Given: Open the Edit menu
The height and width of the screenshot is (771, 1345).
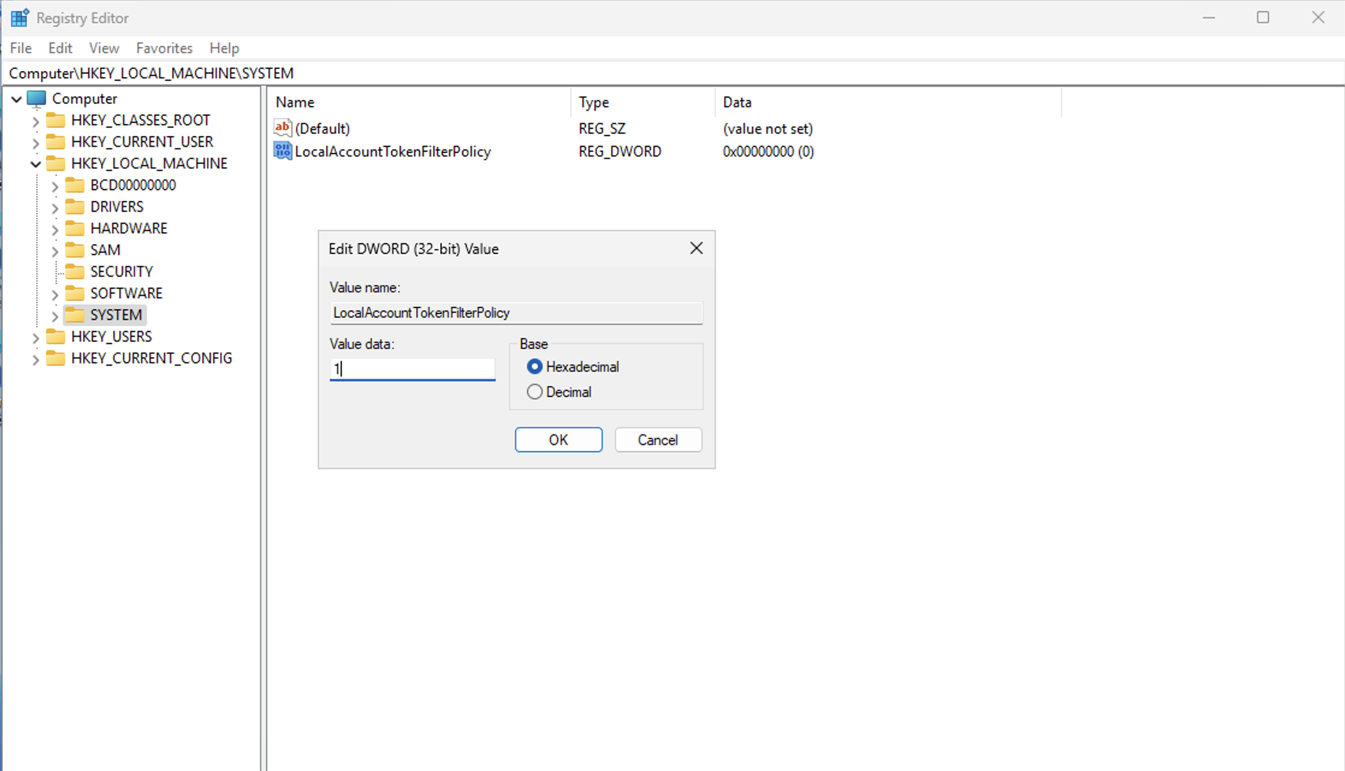Looking at the screenshot, I should (60, 48).
